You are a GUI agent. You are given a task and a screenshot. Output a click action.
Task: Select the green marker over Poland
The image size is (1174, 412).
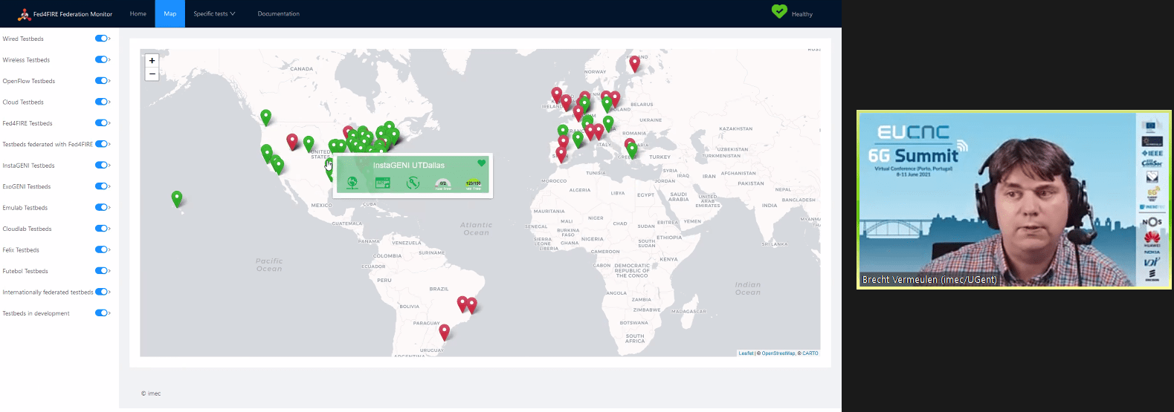pyautogui.click(x=607, y=104)
